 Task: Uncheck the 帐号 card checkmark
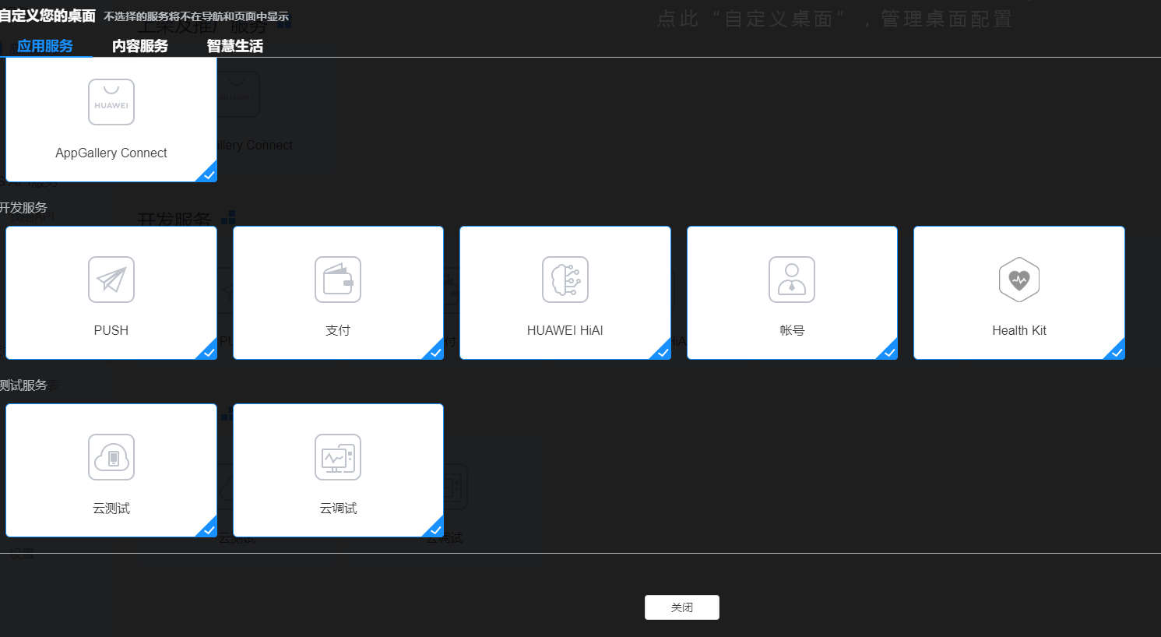(888, 351)
